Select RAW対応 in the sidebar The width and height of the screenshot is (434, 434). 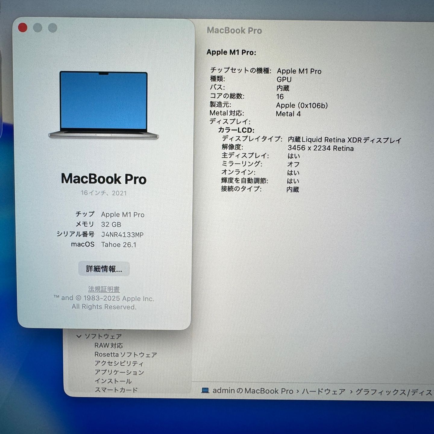coord(108,345)
